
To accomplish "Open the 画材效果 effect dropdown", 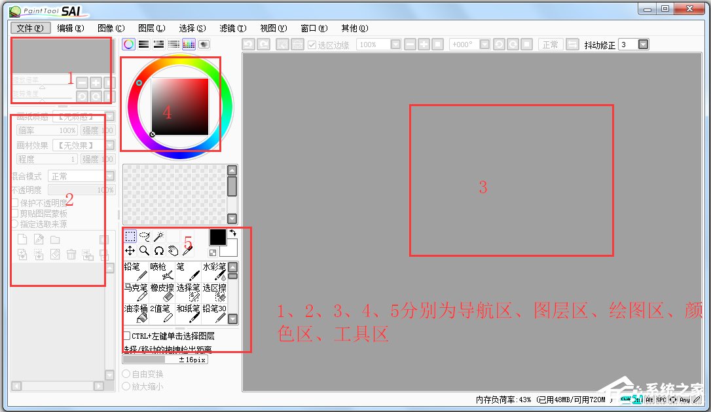I will pos(78,145).
